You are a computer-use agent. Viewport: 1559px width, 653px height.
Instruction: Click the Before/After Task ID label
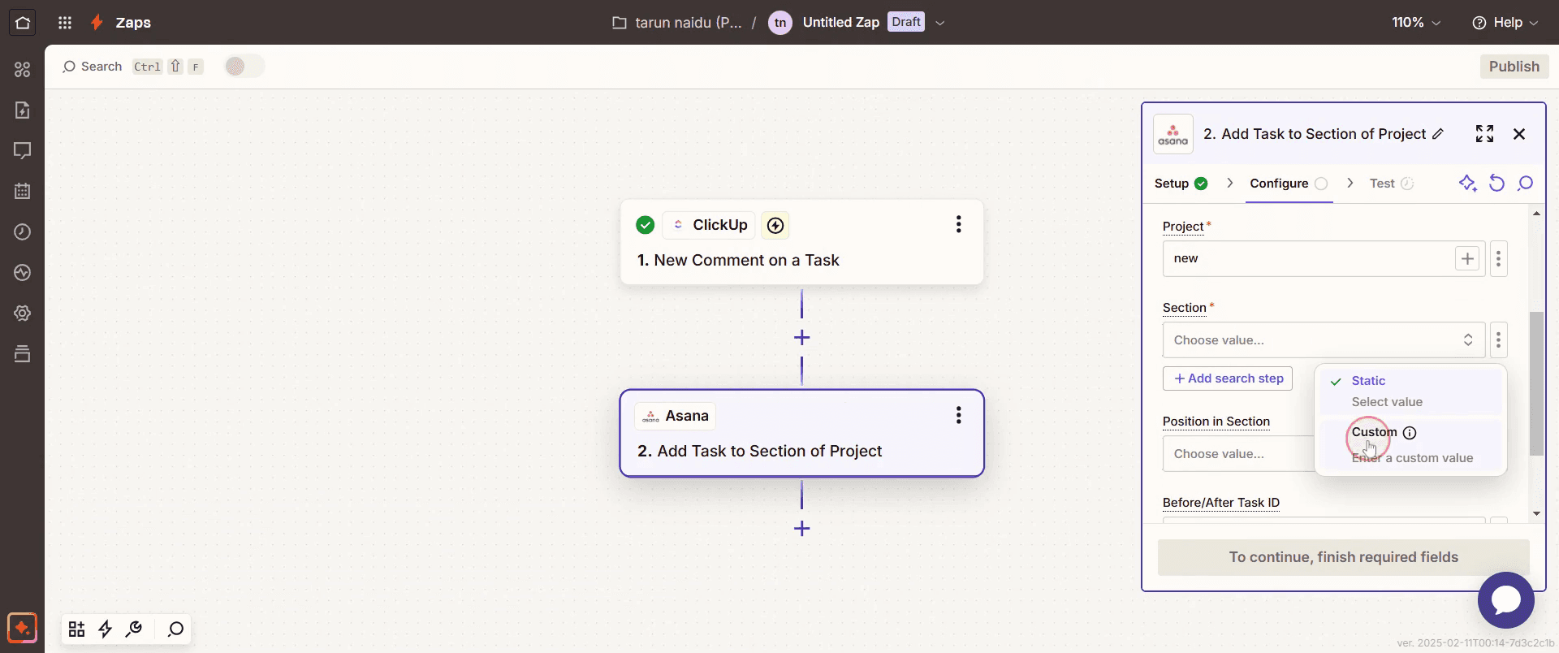[x=1221, y=503]
